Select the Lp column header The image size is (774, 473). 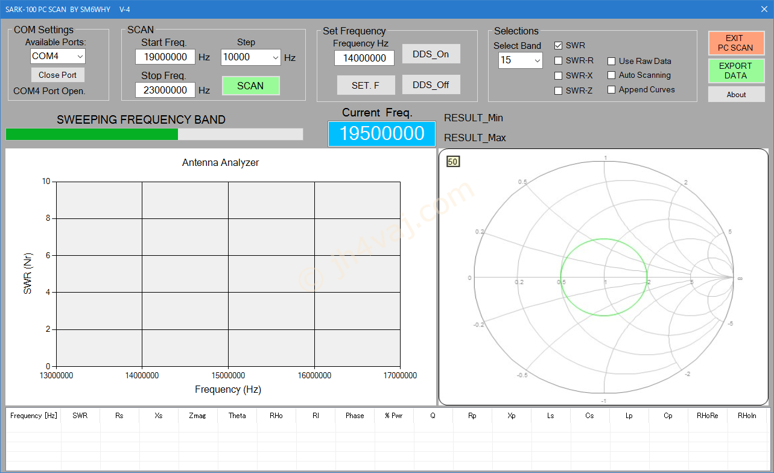pyautogui.click(x=629, y=415)
